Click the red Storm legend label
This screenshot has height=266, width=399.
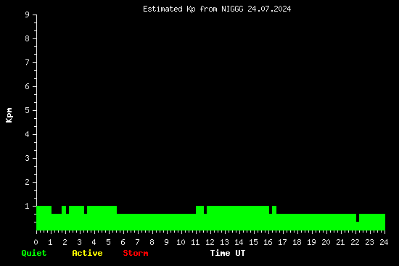click(x=136, y=253)
